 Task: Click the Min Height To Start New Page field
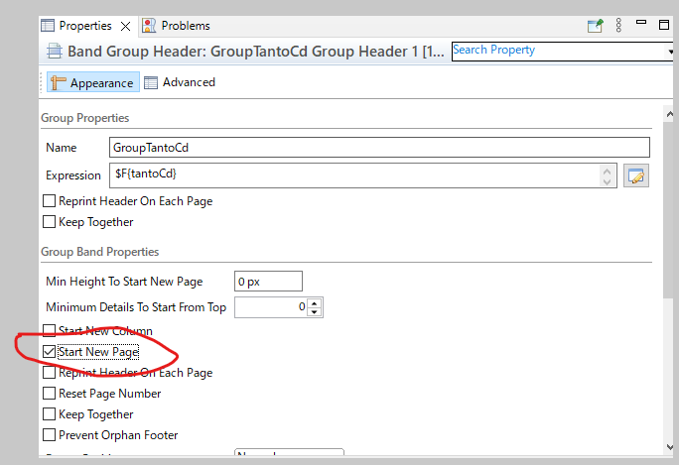(x=268, y=281)
